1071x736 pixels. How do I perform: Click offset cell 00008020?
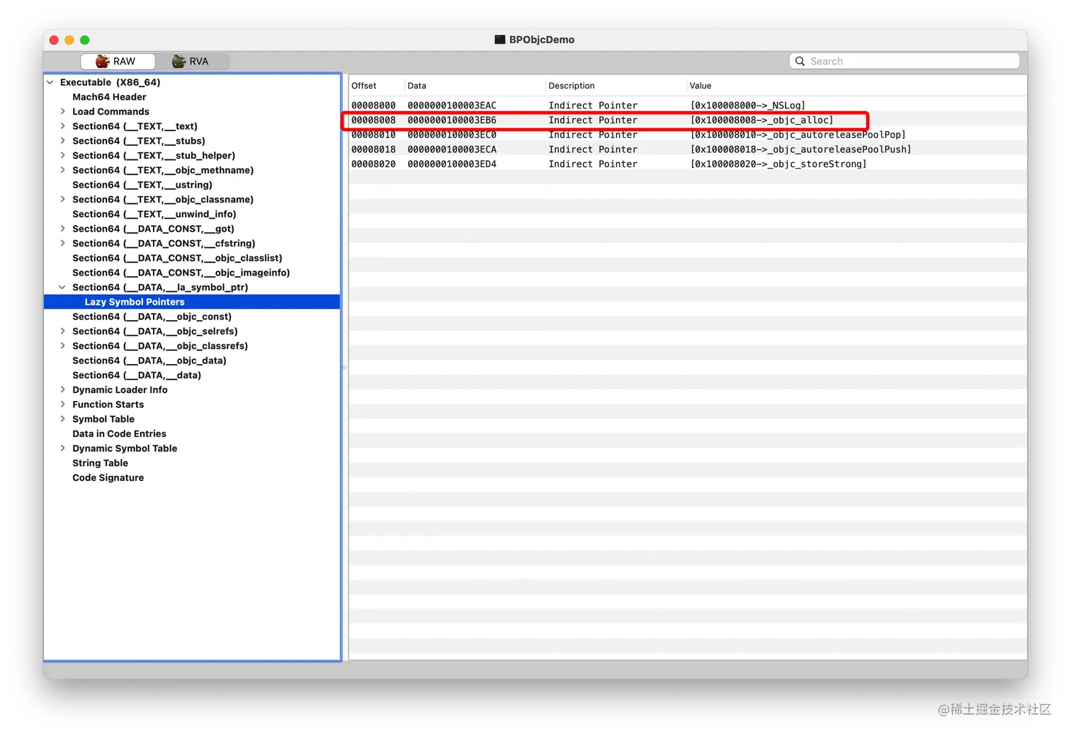pyautogui.click(x=373, y=164)
